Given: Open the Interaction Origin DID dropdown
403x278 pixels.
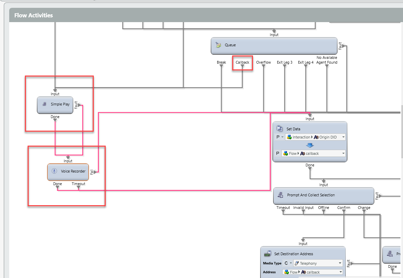Looking at the screenshot, I should click(343, 137).
